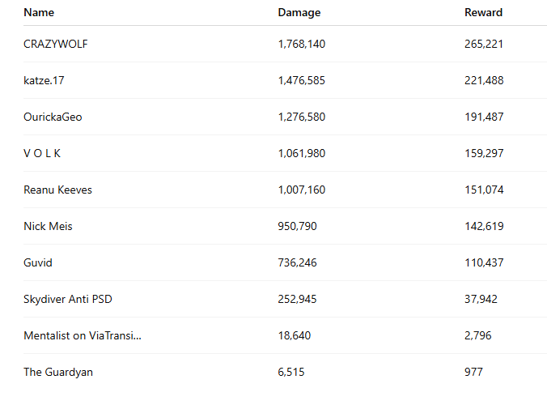This screenshot has height=405, width=547.
Task: Open the Nick Meis entry
Action: pyautogui.click(x=48, y=226)
